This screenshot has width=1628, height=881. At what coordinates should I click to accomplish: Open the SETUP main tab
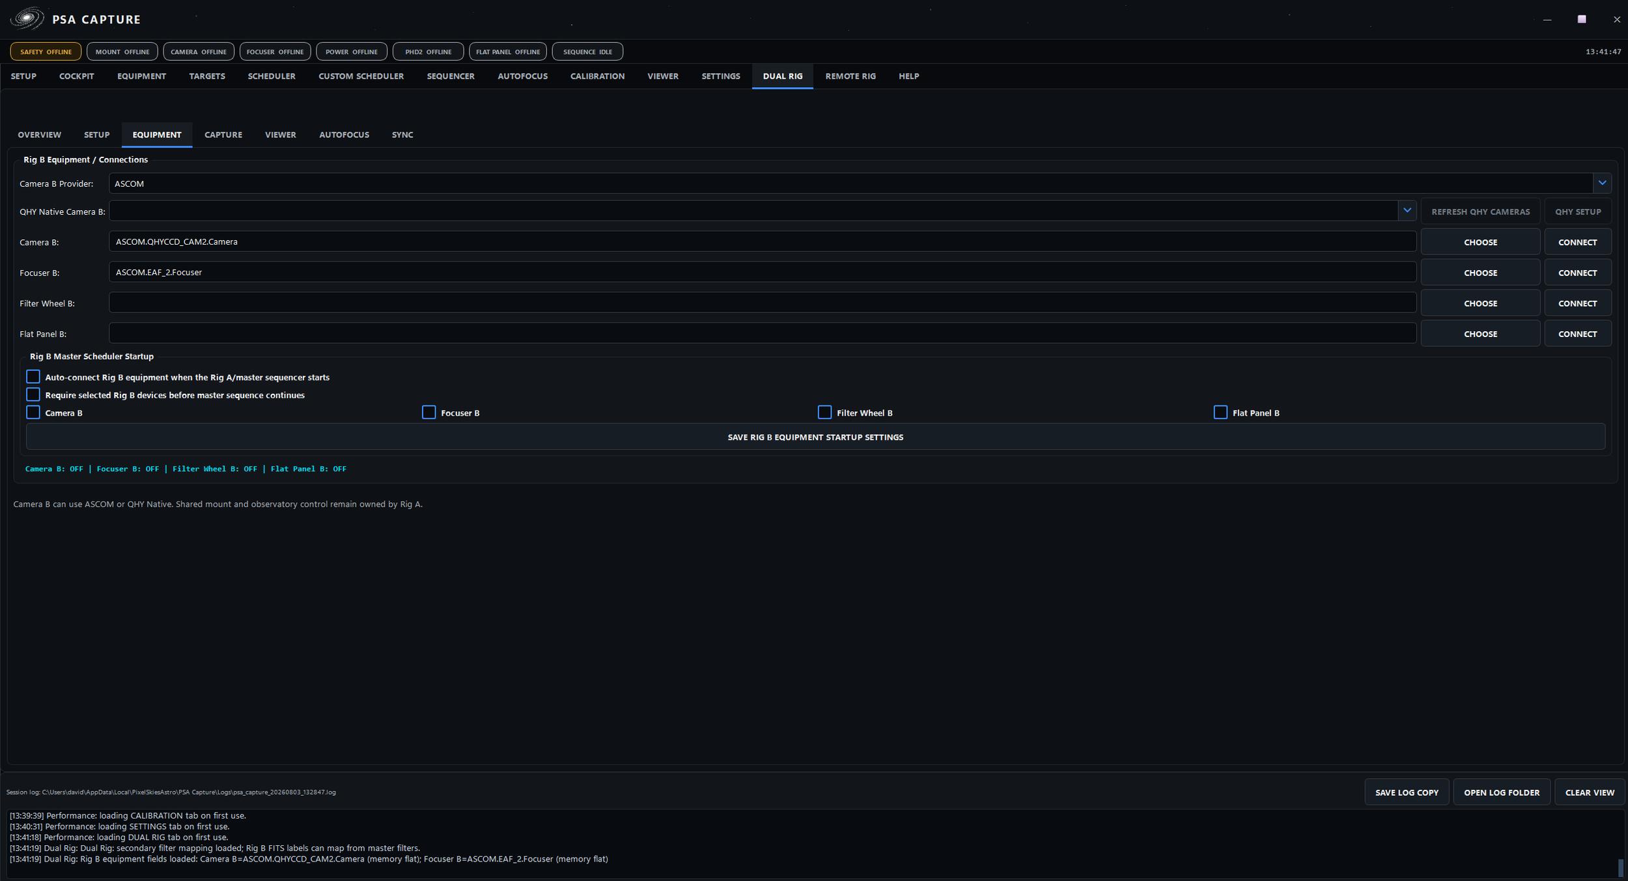[23, 76]
